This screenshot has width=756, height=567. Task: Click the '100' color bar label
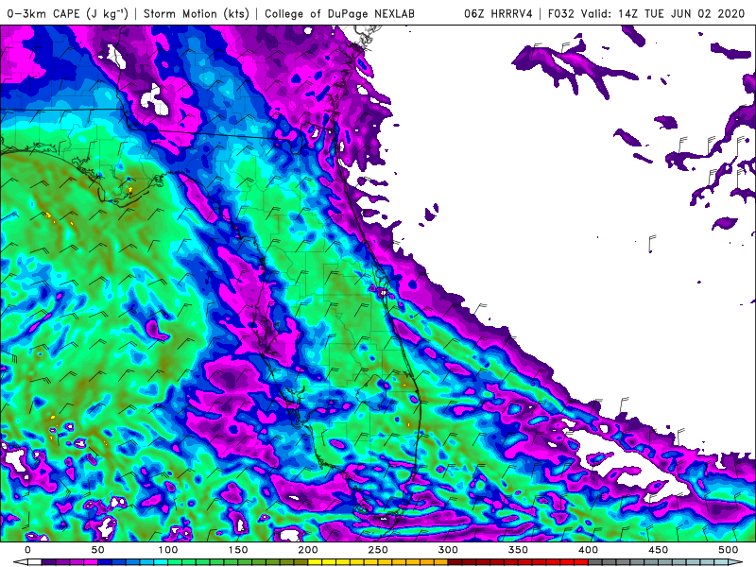pos(168,550)
